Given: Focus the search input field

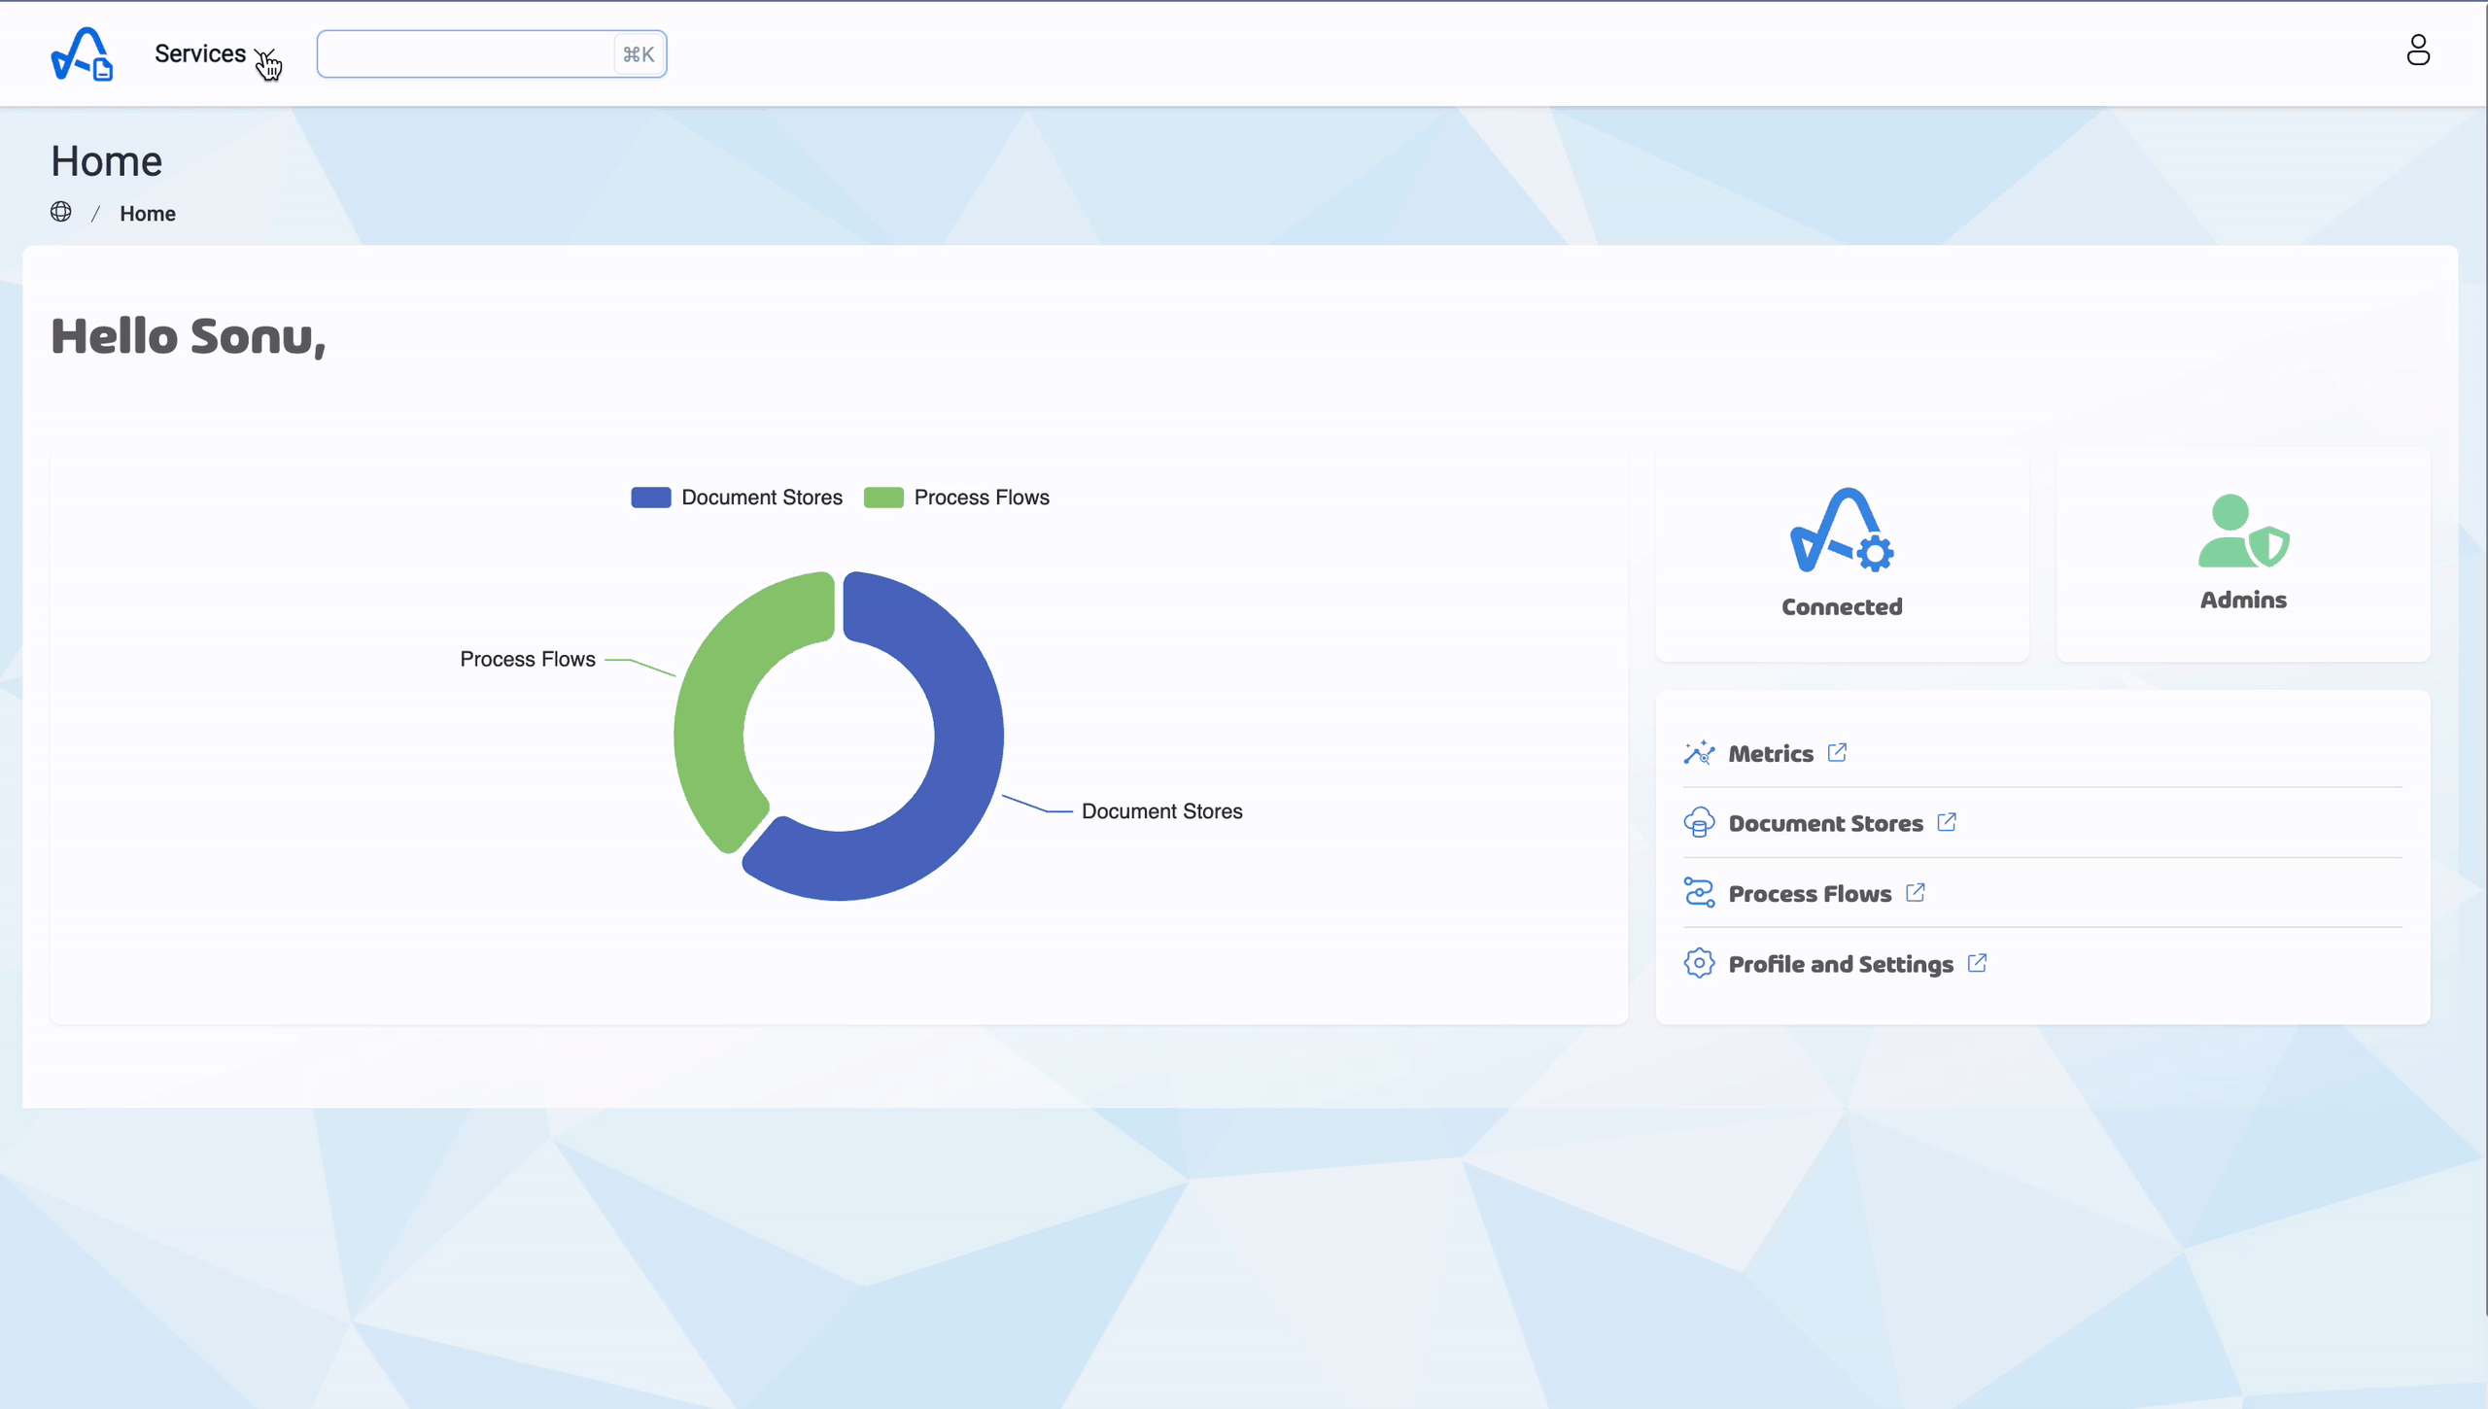Looking at the screenshot, I should click(491, 54).
